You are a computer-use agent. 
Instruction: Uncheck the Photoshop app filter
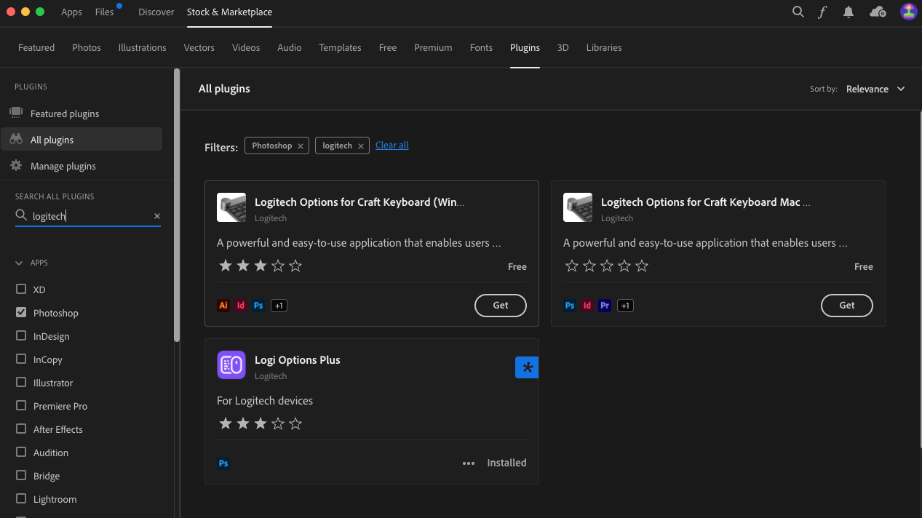[20, 312]
